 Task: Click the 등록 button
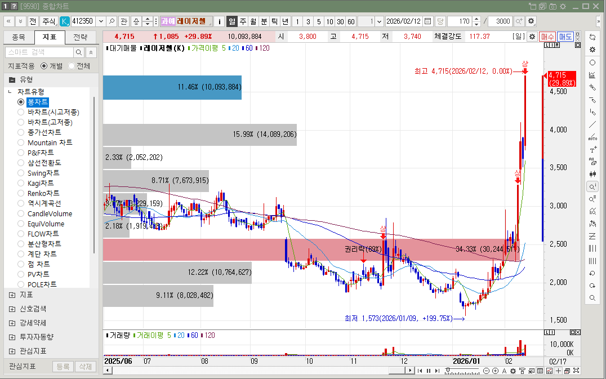pyautogui.click(x=63, y=367)
